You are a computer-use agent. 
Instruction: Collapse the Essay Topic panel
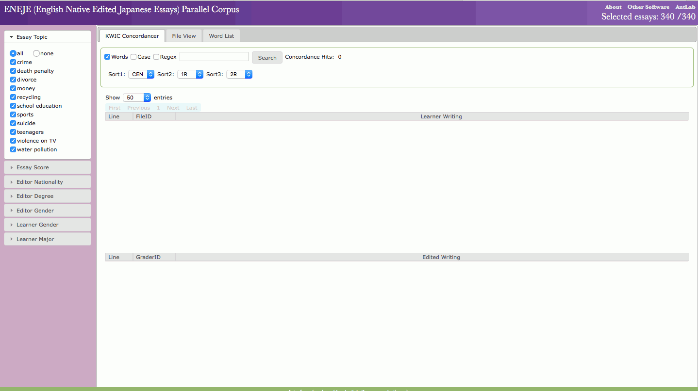point(32,37)
